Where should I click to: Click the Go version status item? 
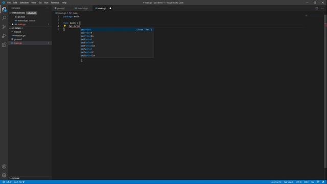click(x=19, y=182)
